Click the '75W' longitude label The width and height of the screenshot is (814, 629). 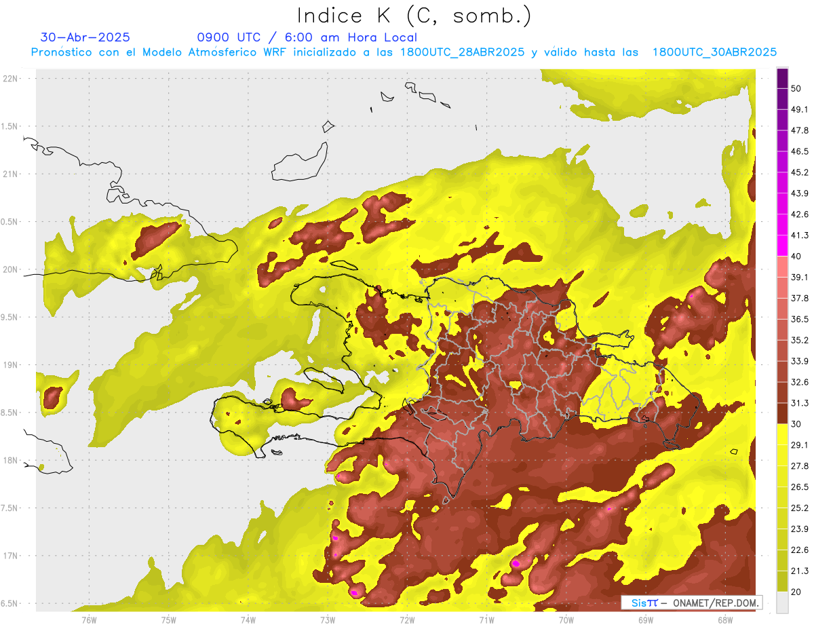[169, 620]
